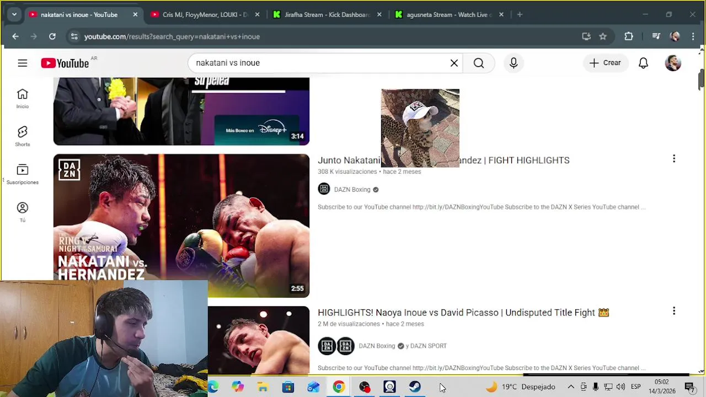706x397 pixels.
Task: Open more options for Nakatani vs Hernandez video
Action: [673, 159]
